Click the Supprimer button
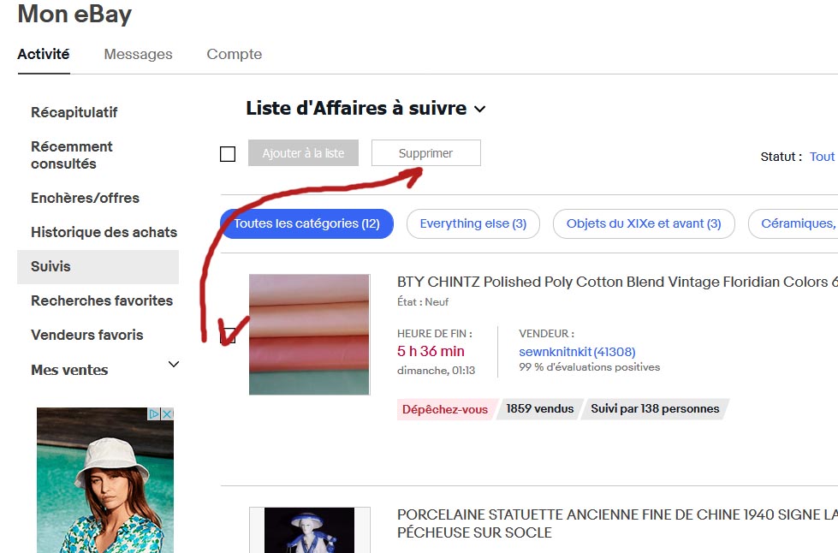Image resolution: width=838 pixels, height=553 pixels. [425, 152]
